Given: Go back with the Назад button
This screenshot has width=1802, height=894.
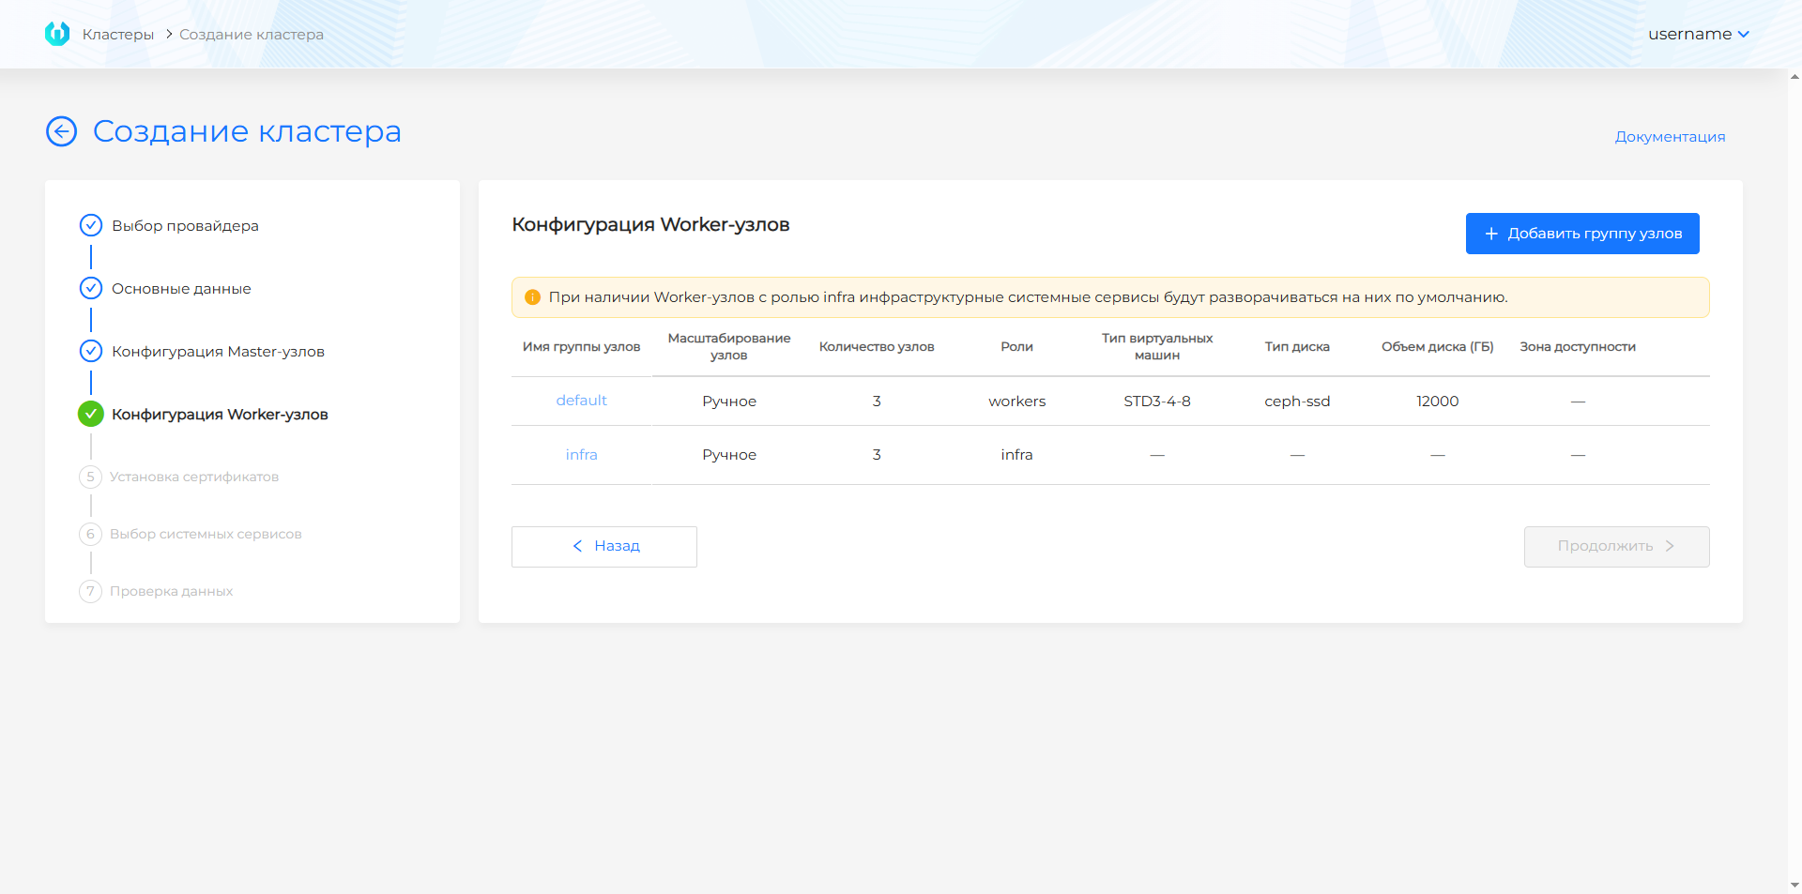Looking at the screenshot, I should click(604, 546).
